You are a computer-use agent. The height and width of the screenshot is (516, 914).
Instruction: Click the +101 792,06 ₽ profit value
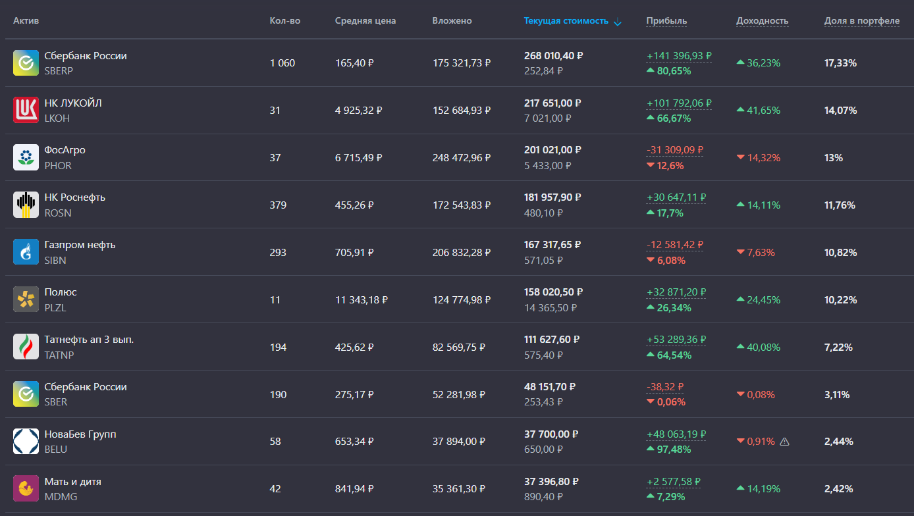pyautogui.click(x=679, y=103)
